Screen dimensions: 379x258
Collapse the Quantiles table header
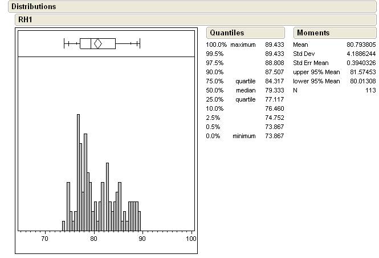coord(226,33)
